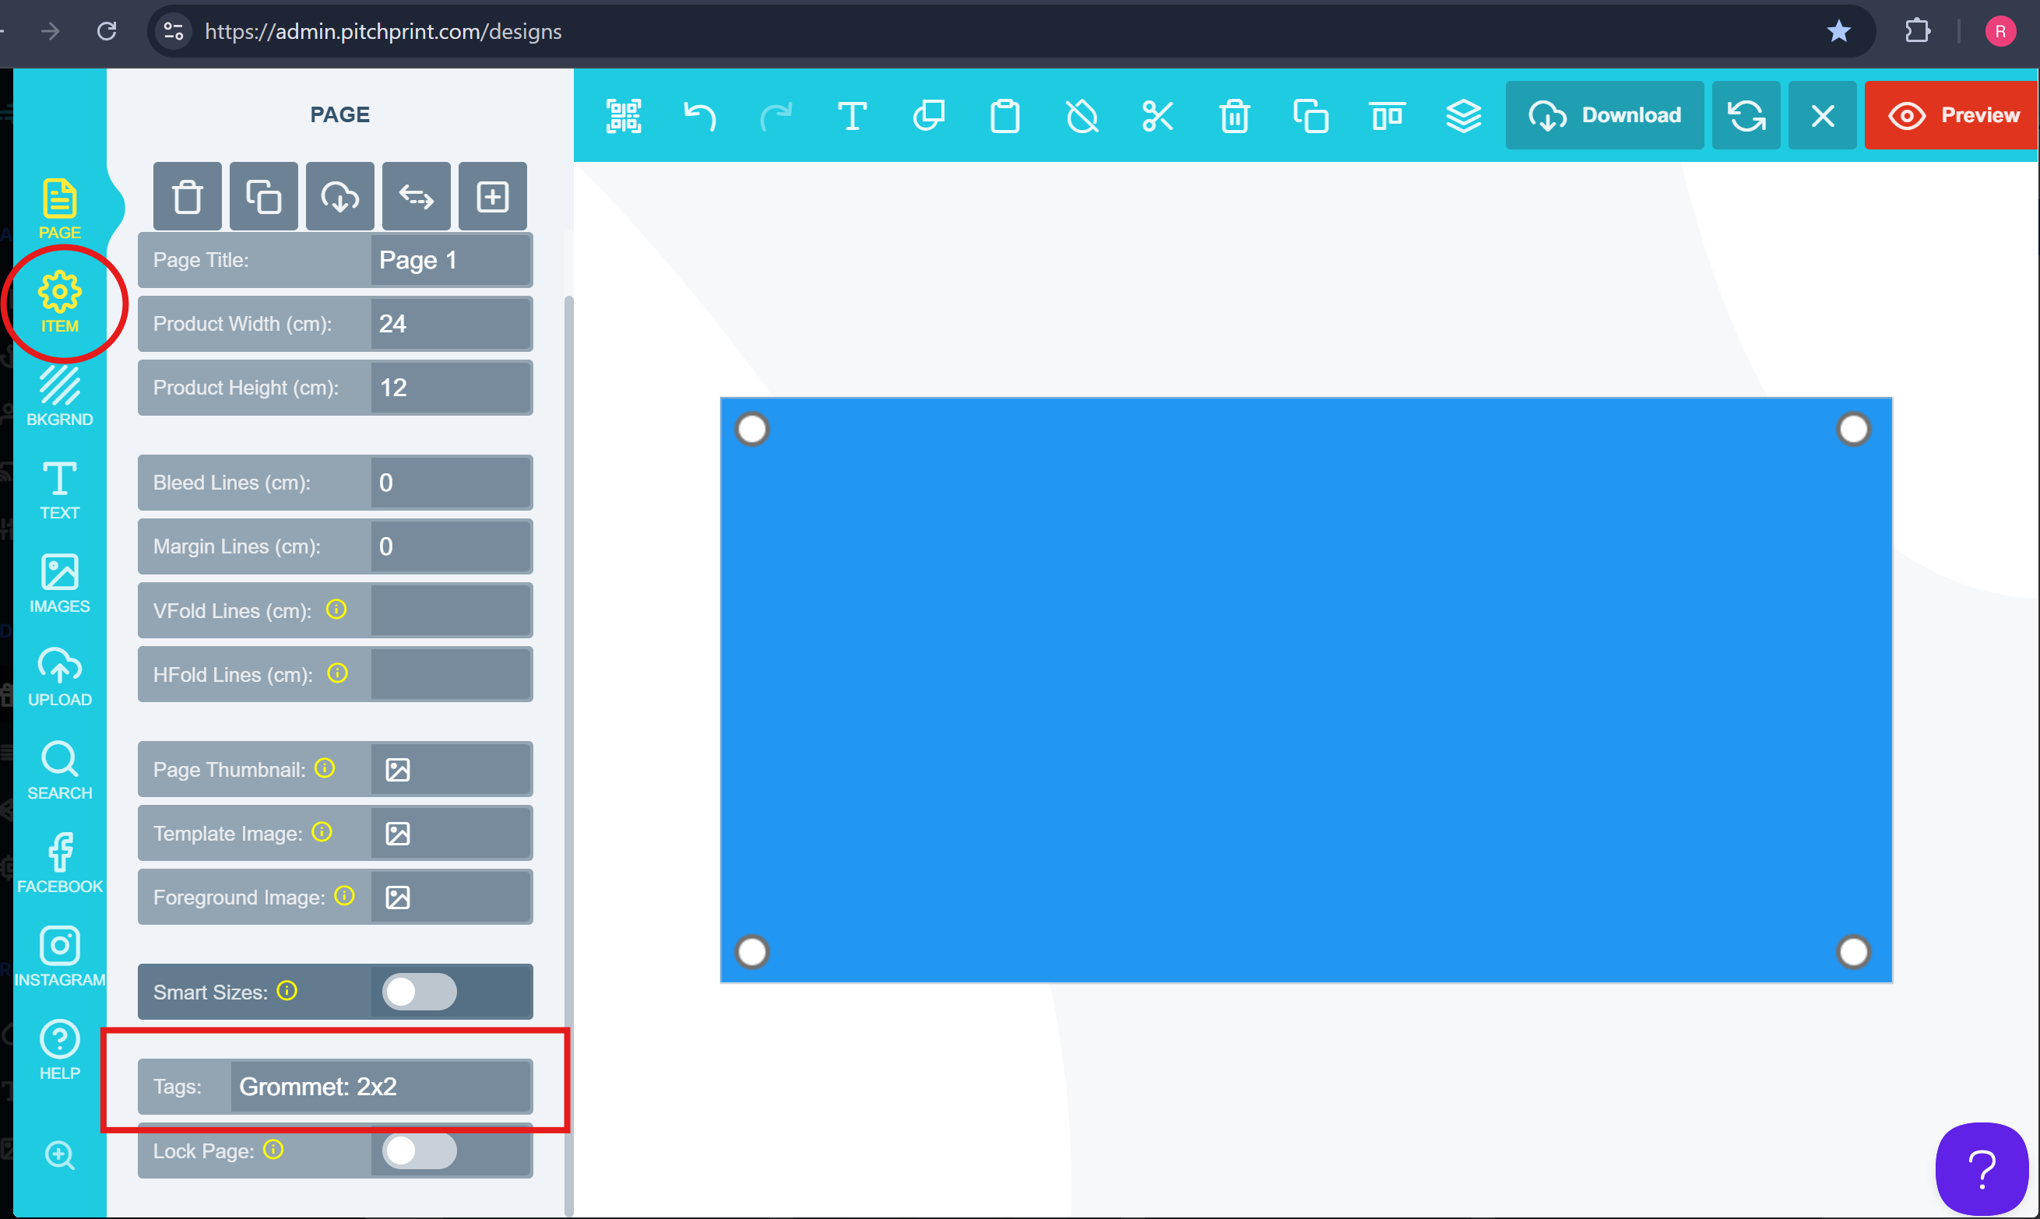This screenshot has height=1219, width=2040.
Task: Click the paste clipboard icon
Action: [x=1004, y=116]
